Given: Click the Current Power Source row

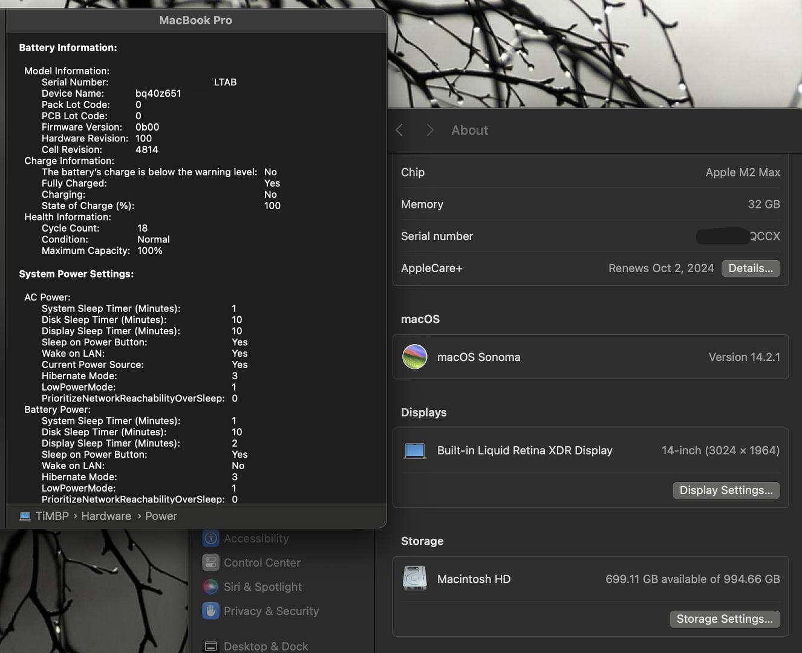Looking at the screenshot, I should coord(145,365).
